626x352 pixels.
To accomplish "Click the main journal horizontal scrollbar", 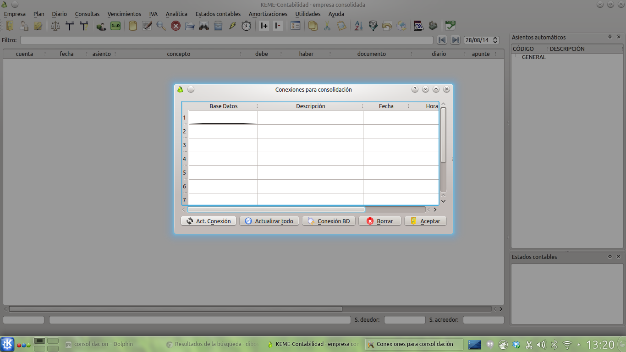I will pos(176,309).
